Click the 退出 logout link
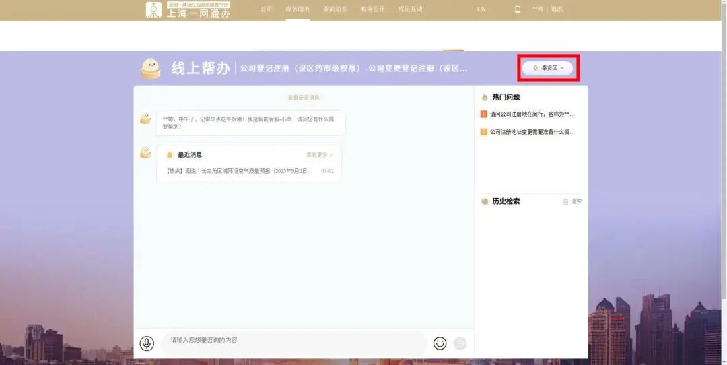The width and height of the screenshot is (727, 365). pyautogui.click(x=557, y=9)
